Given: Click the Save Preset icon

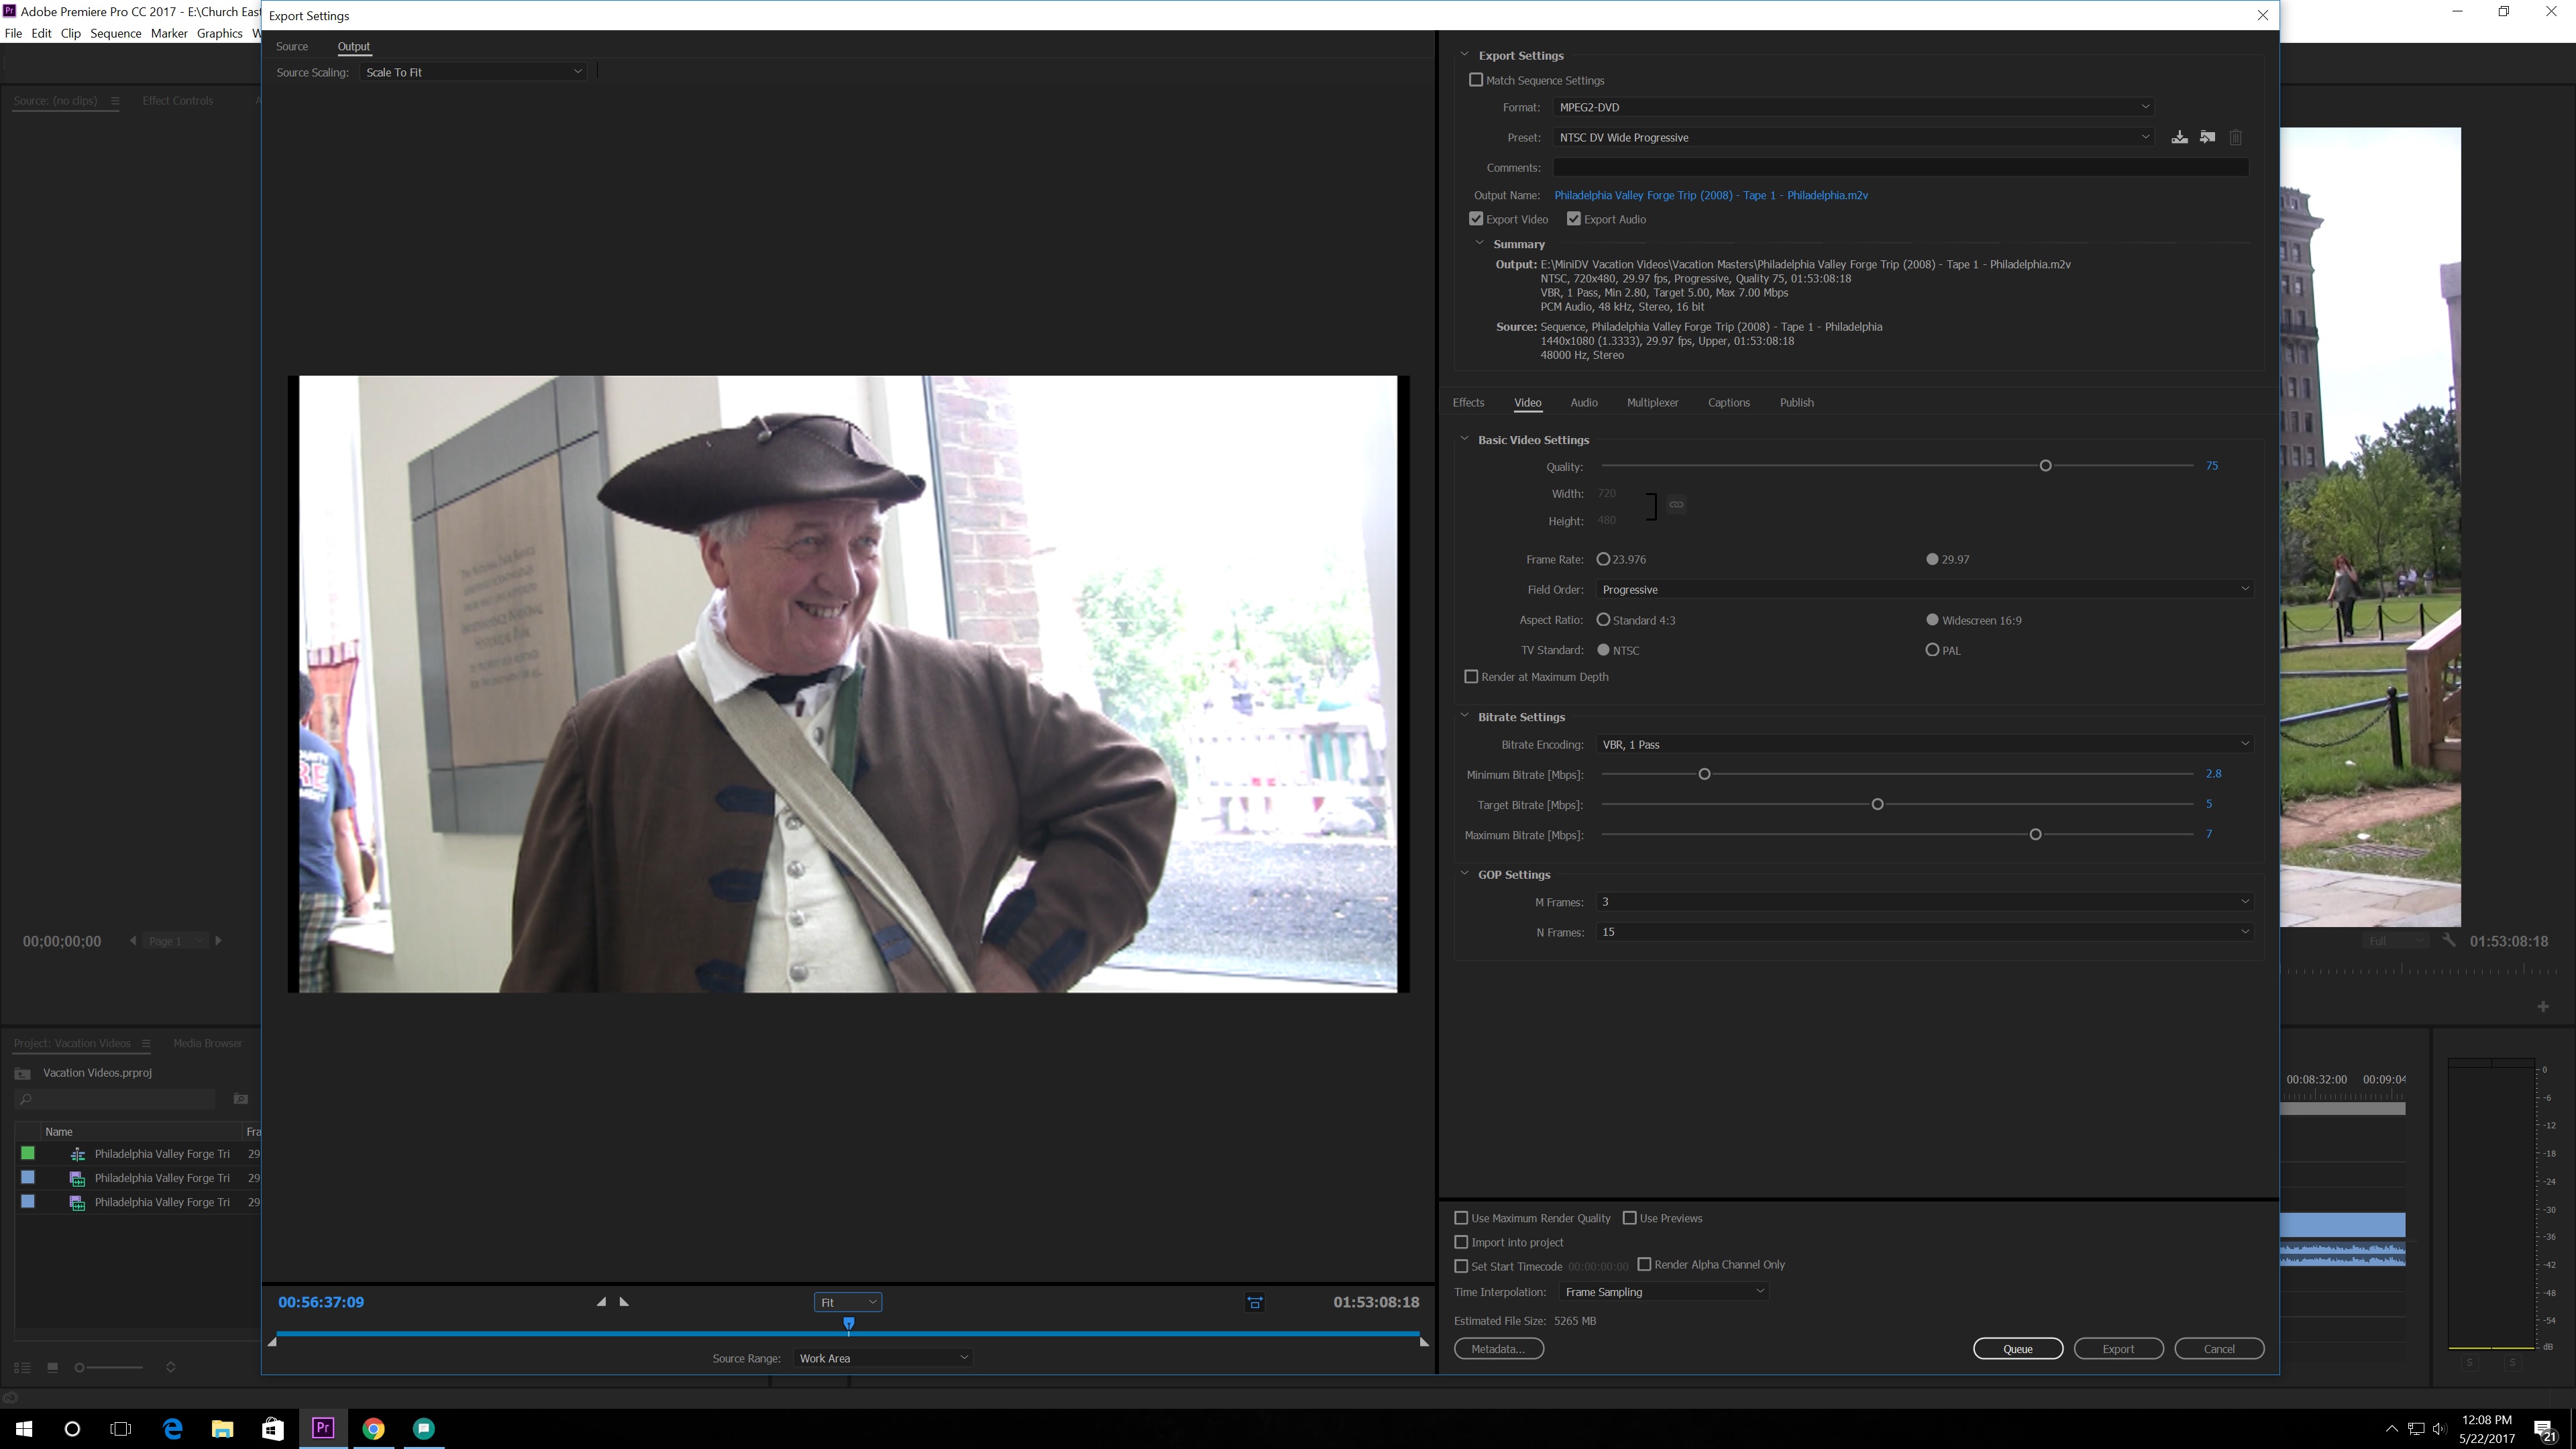Looking at the screenshot, I should coord(2179,137).
